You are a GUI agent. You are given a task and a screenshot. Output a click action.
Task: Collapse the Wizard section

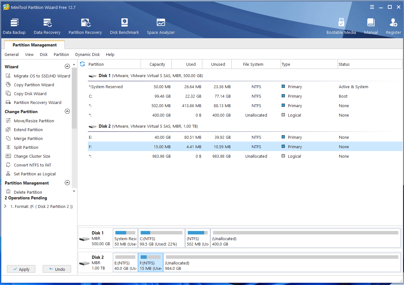click(67, 67)
